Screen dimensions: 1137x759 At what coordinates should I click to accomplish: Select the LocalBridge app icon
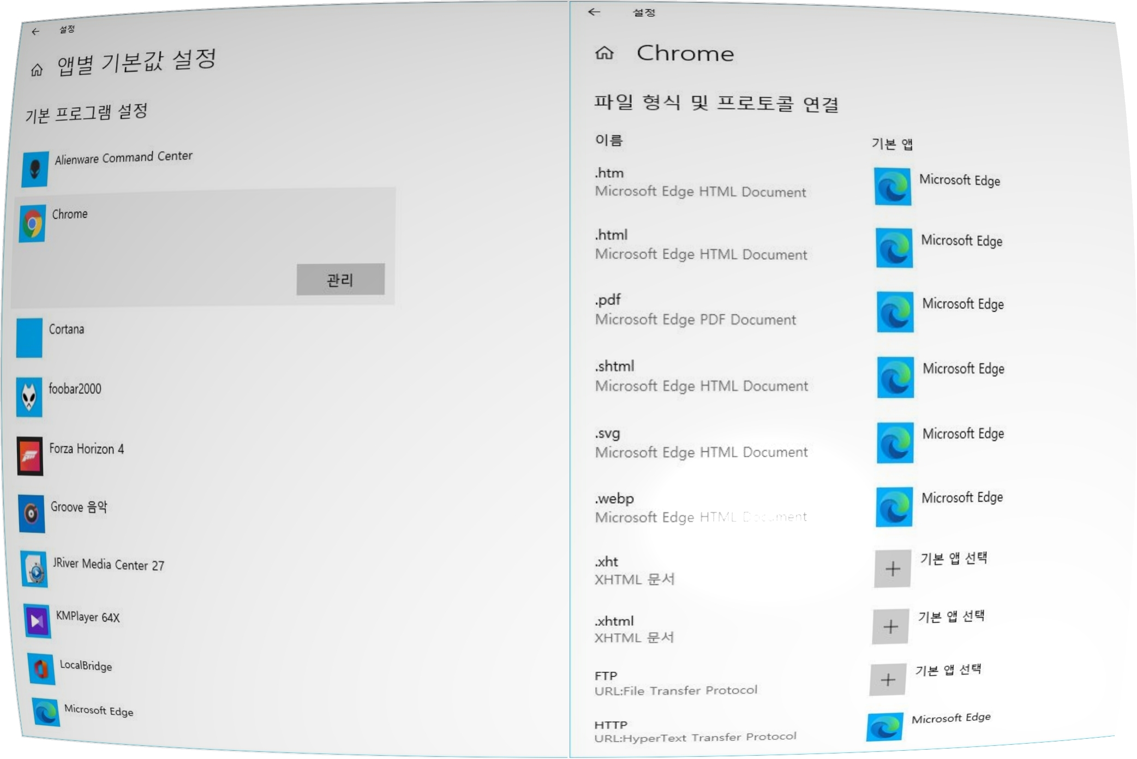[41, 669]
